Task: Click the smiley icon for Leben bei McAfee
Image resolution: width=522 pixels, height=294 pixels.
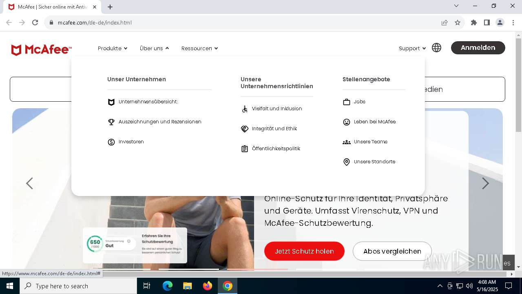Action: coord(346,122)
